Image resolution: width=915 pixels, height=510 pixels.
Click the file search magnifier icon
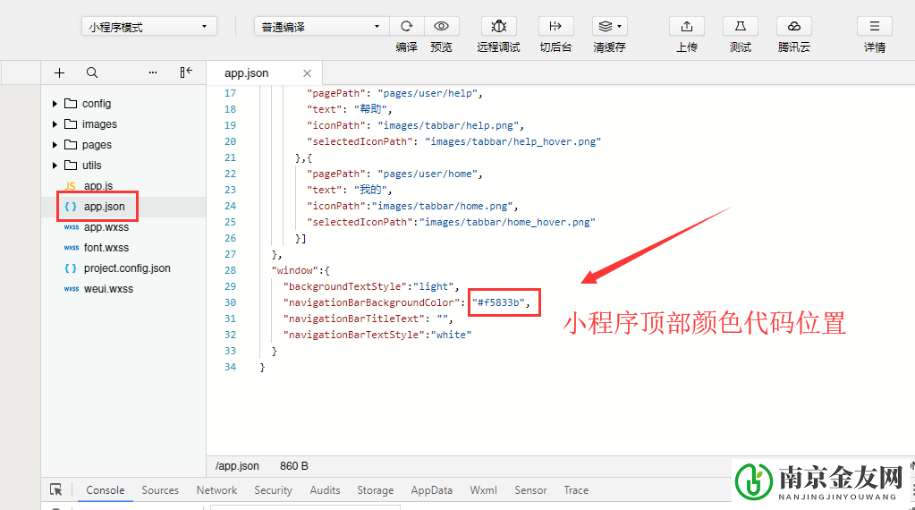tap(92, 72)
